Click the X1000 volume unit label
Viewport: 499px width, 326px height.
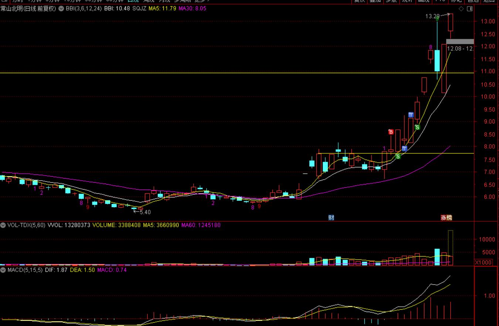pyautogui.click(x=483, y=262)
